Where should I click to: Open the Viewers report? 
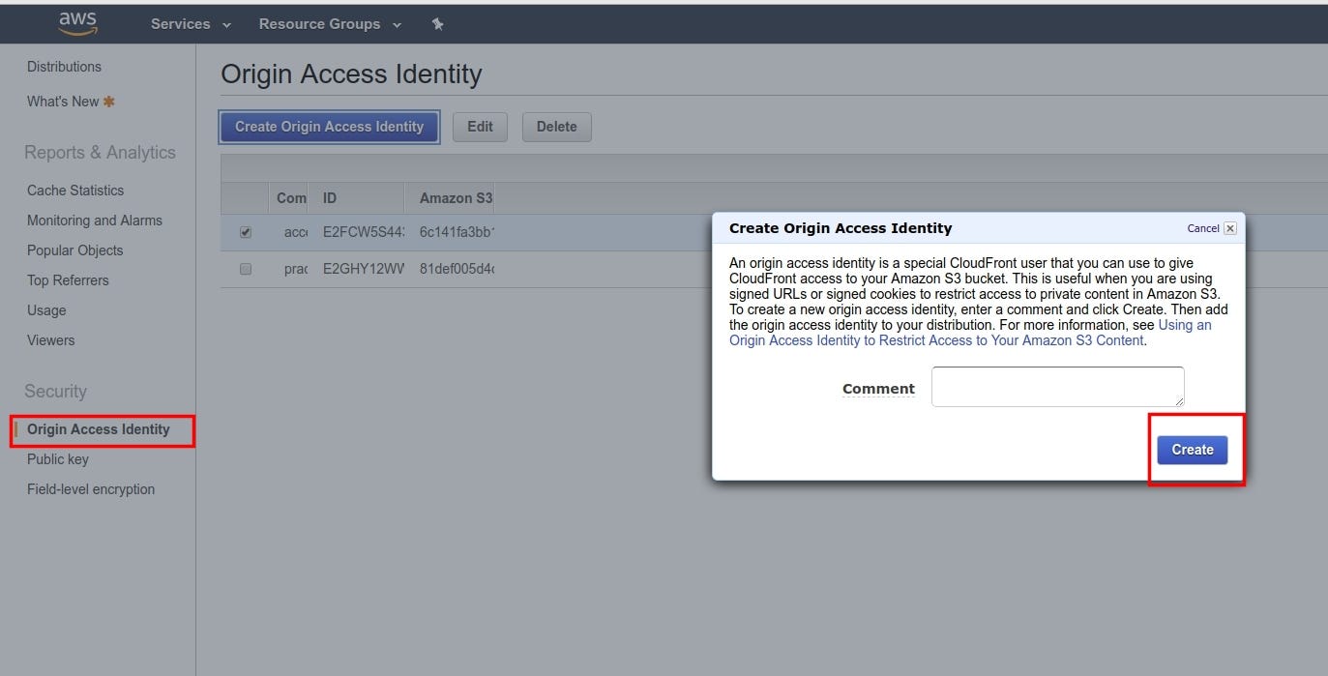click(x=50, y=340)
